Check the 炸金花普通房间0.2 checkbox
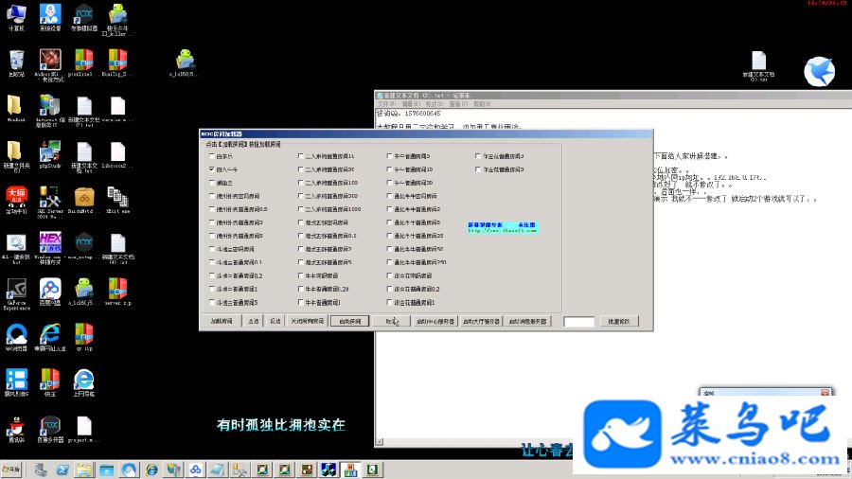 pos(389,289)
